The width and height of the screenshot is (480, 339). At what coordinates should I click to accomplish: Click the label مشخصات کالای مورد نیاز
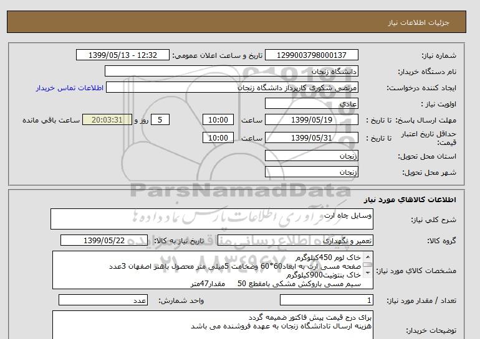(416, 271)
